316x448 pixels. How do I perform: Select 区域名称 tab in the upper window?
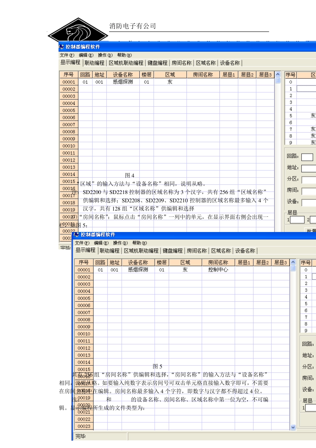coord(206,63)
